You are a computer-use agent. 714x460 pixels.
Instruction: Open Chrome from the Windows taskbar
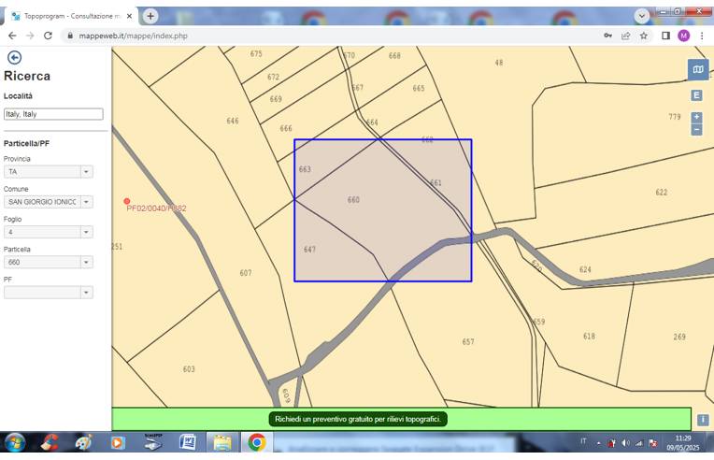click(x=256, y=443)
